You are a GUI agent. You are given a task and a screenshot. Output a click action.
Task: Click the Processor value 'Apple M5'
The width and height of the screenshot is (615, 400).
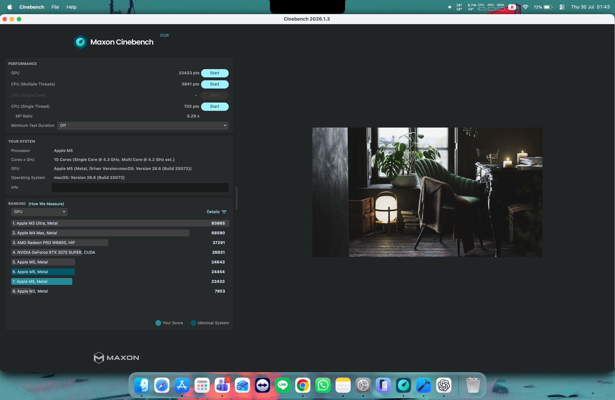point(63,151)
